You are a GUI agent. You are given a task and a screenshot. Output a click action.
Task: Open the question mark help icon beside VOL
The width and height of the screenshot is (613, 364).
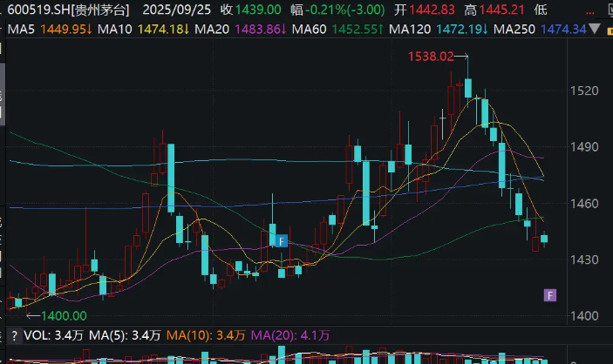[14, 334]
